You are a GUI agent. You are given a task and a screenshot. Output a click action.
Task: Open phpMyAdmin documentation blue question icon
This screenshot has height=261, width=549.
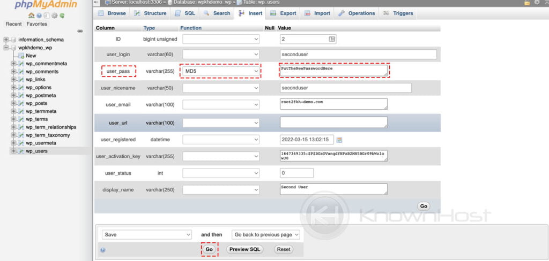tap(39, 16)
